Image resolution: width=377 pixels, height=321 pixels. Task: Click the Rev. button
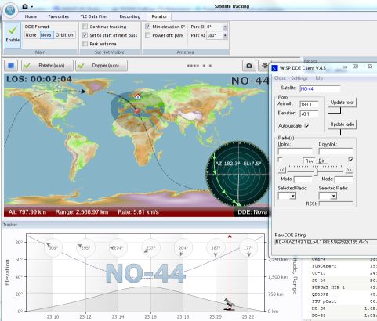(x=310, y=160)
